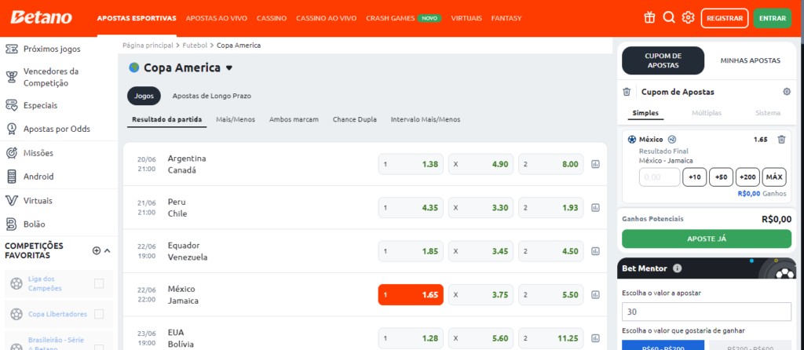
Task: Clear bet slip with trash icon beside Cupom de Apostas
Action: [x=626, y=92]
